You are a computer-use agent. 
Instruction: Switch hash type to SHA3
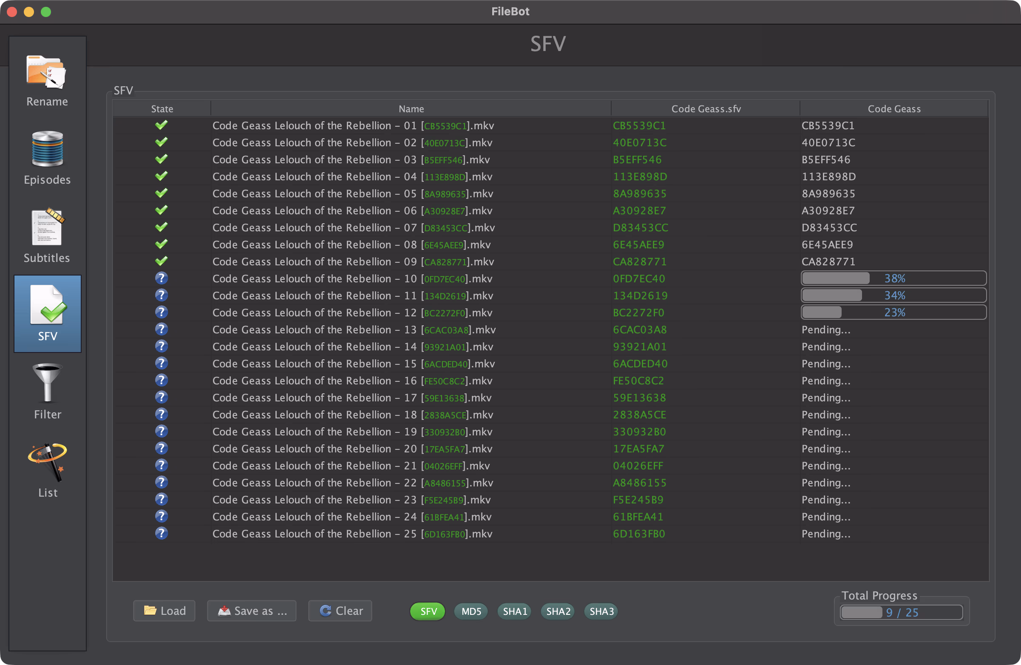[601, 611]
